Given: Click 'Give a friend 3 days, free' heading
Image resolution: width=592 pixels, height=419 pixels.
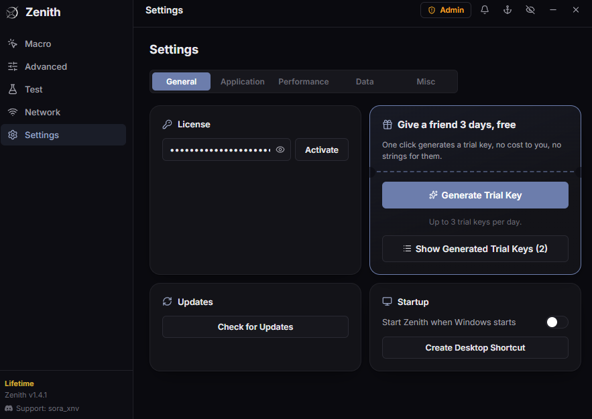Looking at the screenshot, I should 457,125.
